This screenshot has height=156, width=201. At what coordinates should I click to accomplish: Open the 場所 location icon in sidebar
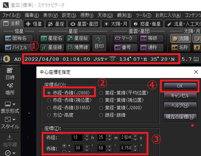(10, 89)
